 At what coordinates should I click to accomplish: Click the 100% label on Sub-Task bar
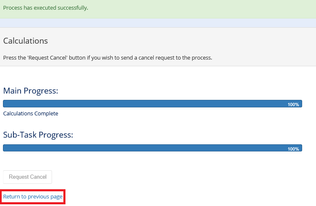(293, 149)
